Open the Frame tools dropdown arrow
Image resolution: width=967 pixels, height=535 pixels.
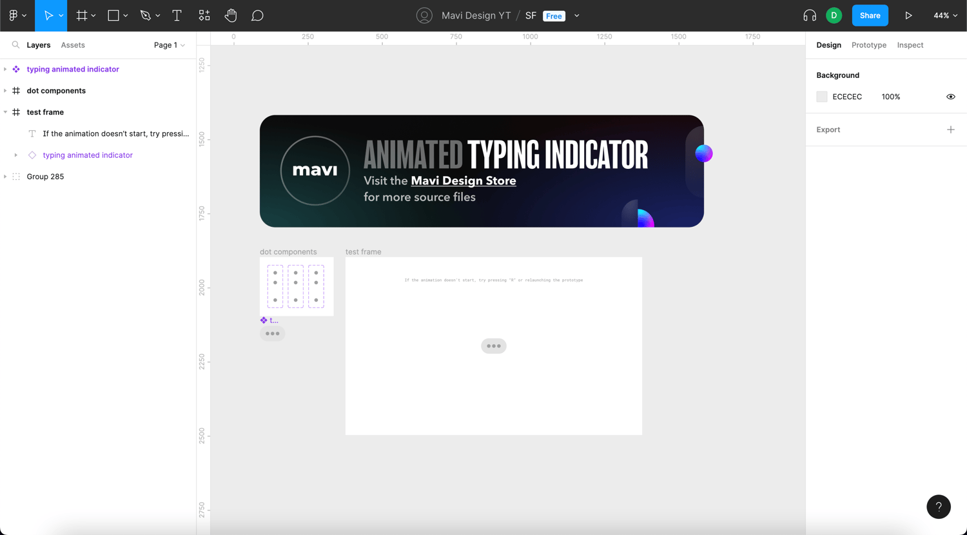(93, 15)
